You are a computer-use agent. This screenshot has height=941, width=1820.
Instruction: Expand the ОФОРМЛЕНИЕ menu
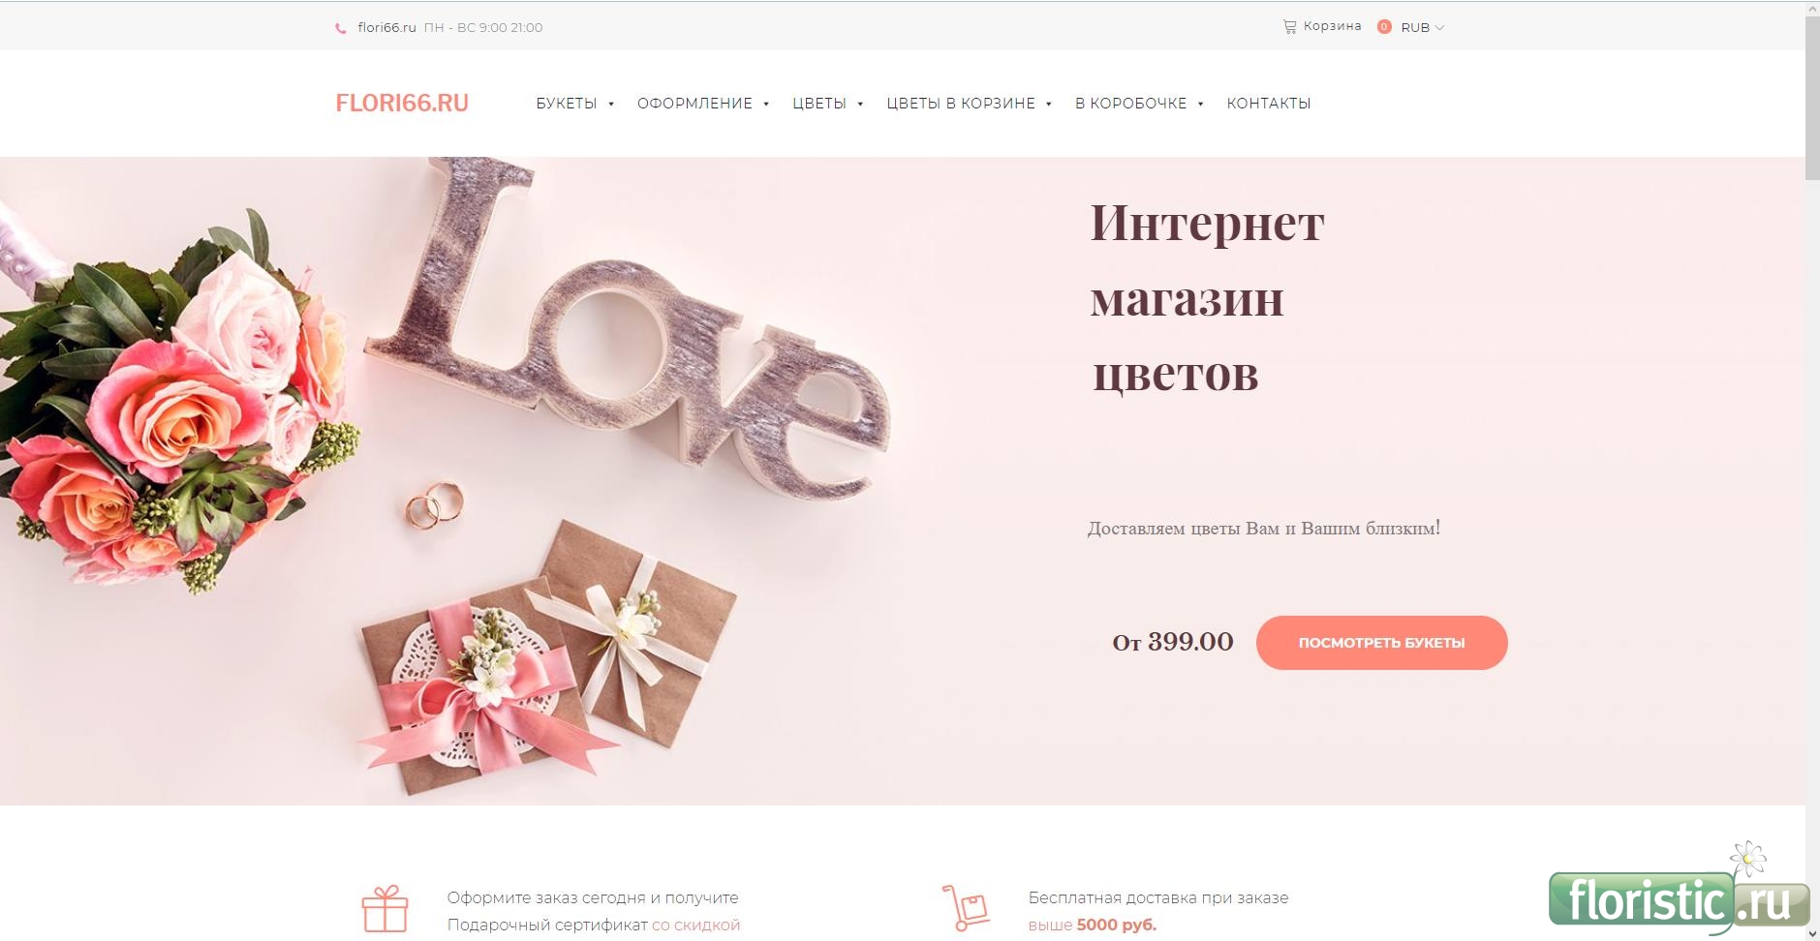702,104
